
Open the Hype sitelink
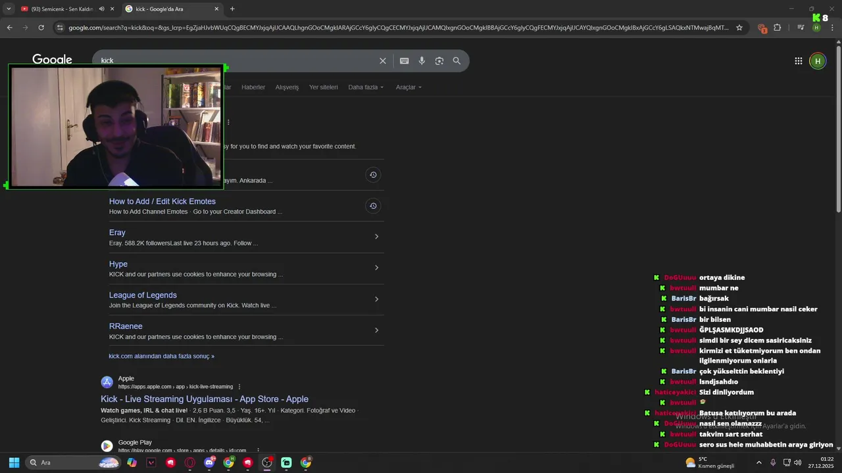coord(118,264)
